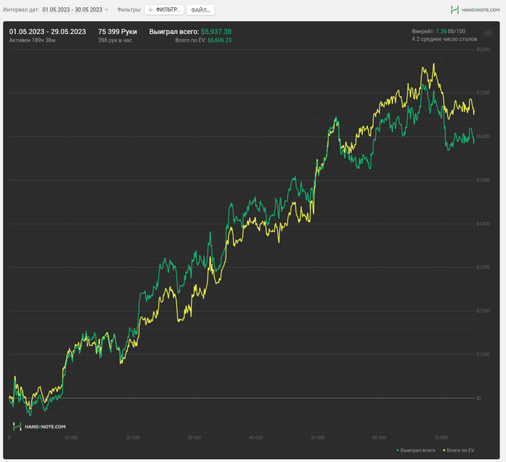The width and height of the screenshot is (506, 462).
Task: Toggle the Всего по EV legend entry
Action: coord(458,450)
